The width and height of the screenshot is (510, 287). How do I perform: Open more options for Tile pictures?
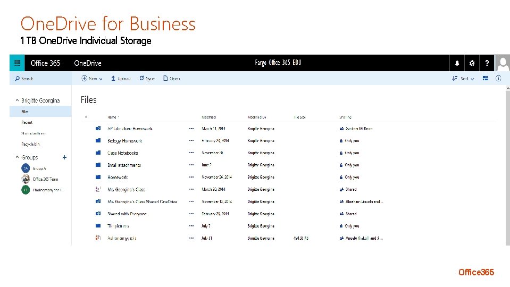pyautogui.click(x=191, y=226)
